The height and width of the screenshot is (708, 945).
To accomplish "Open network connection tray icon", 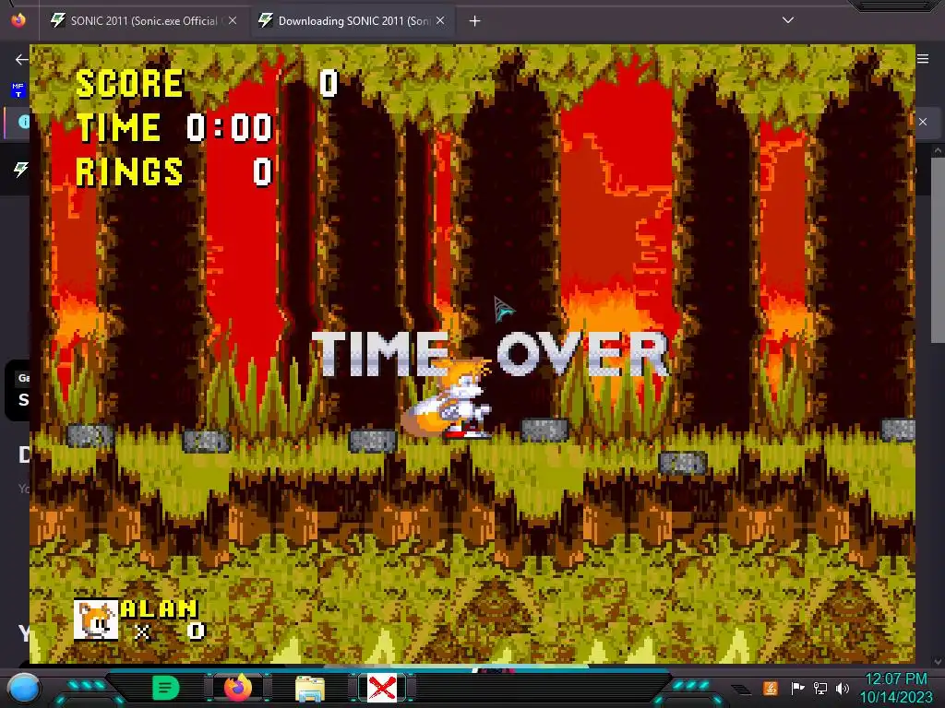I will click(820, 688).
